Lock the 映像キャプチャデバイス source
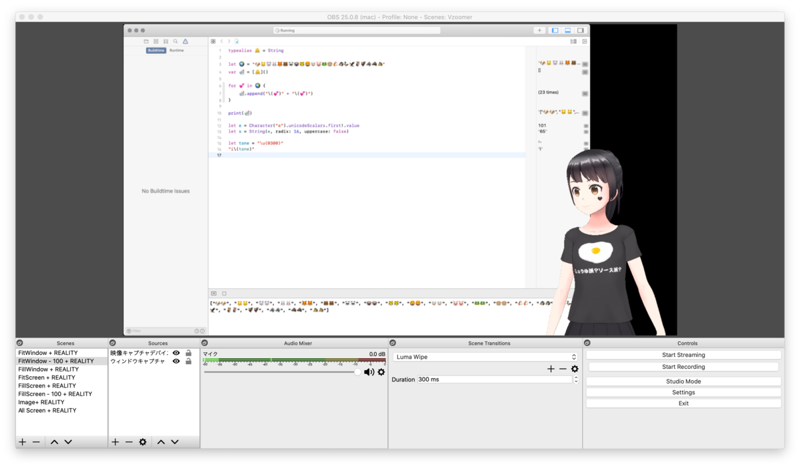This screenshot has height=468, width=800. pyautogui.click(x=189, y=353)
